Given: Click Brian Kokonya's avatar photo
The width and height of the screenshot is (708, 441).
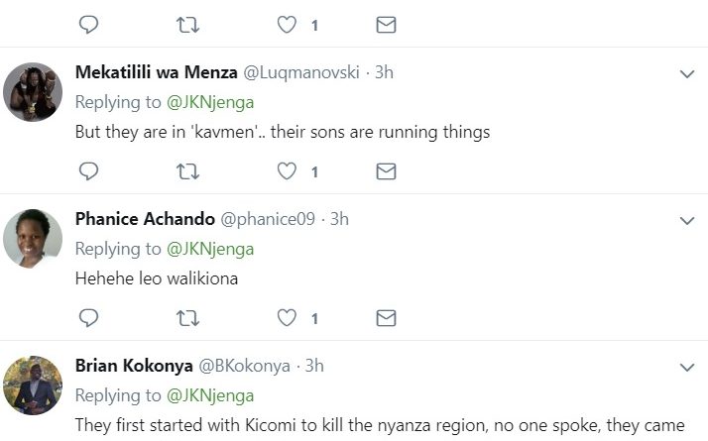Looking at the screenshot, I should click(x=33, y=386).
